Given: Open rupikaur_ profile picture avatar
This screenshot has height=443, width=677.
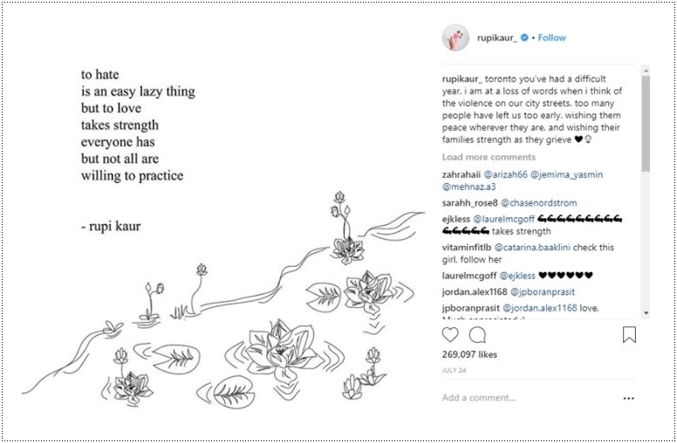Looking at the screenshot, I should coord(456,37).
